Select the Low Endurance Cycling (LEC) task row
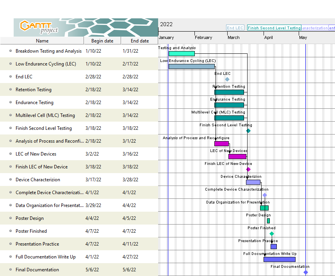 point(79,64)
